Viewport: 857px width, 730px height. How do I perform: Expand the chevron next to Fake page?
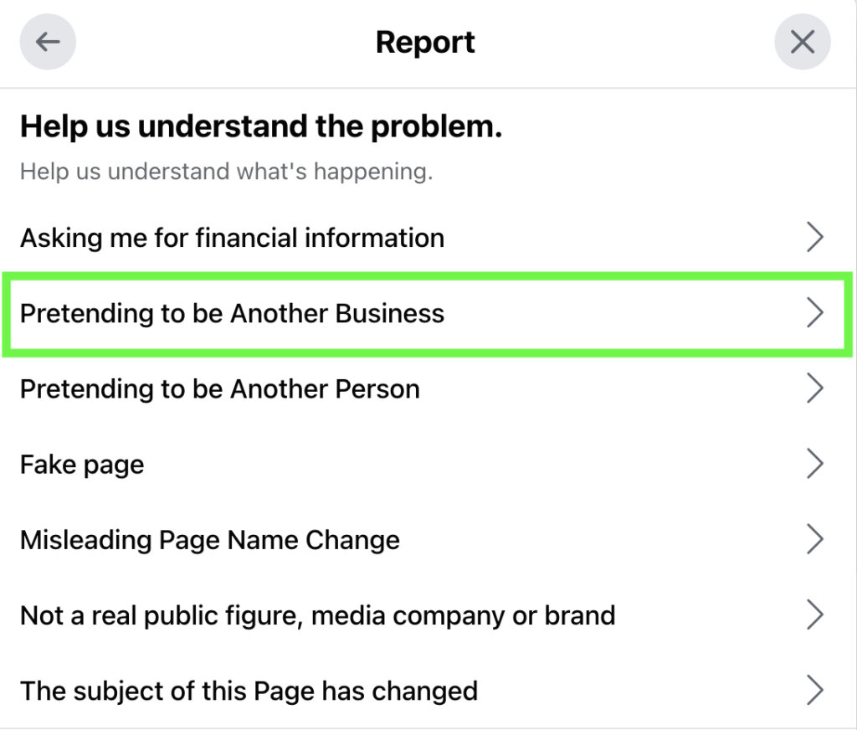click(814, 463)
